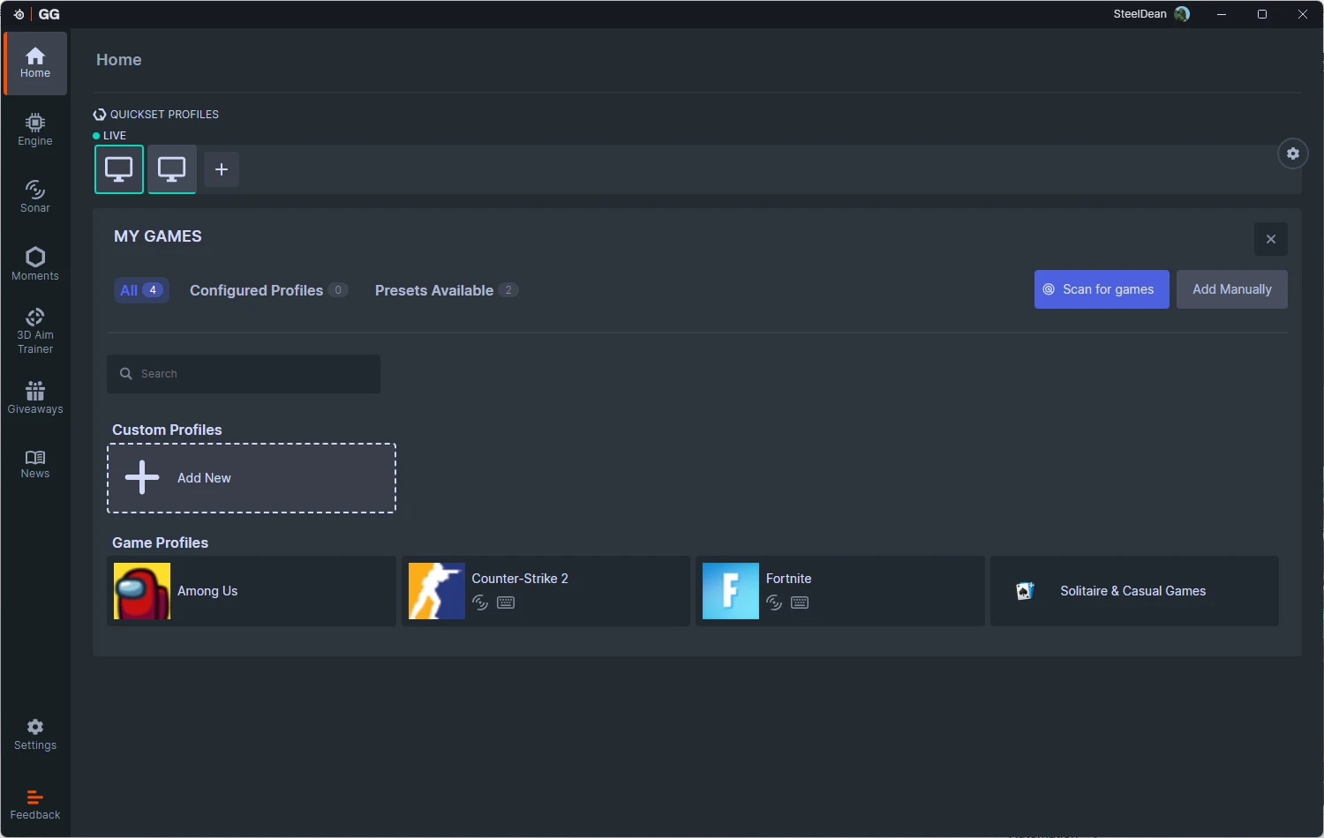
Task: Open the Fortnite profile title
Action: [x=789, y=579]
